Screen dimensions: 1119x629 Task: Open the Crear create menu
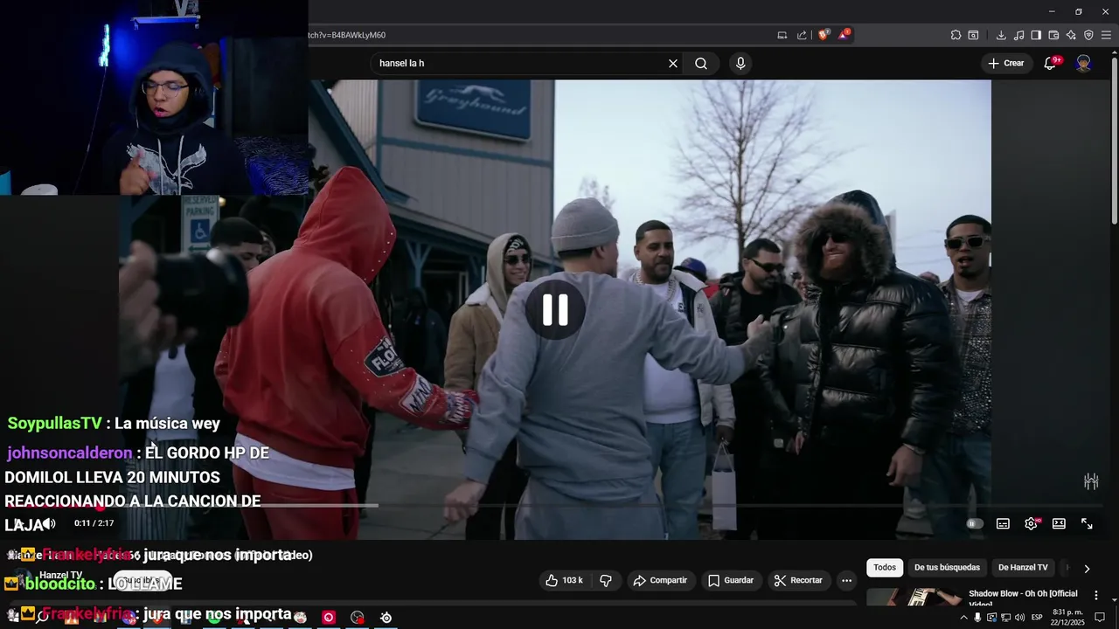click(x=1005, y=63)
